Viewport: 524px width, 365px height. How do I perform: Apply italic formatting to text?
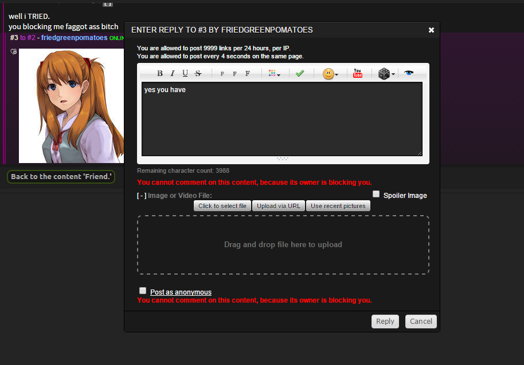point(172,73)
